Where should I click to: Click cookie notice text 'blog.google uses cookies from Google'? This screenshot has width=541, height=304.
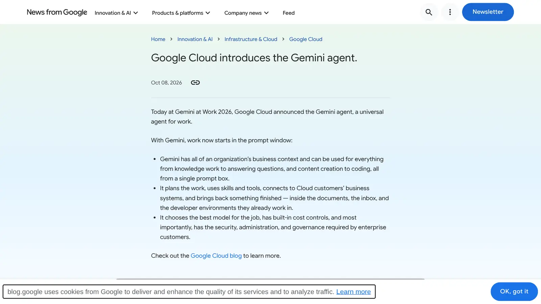click(x=171, y=292)
